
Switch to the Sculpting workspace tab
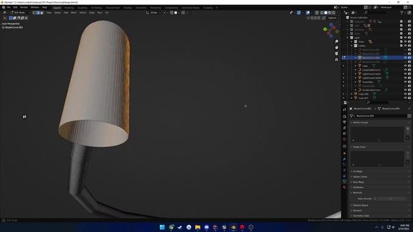[x=82, y=8]
